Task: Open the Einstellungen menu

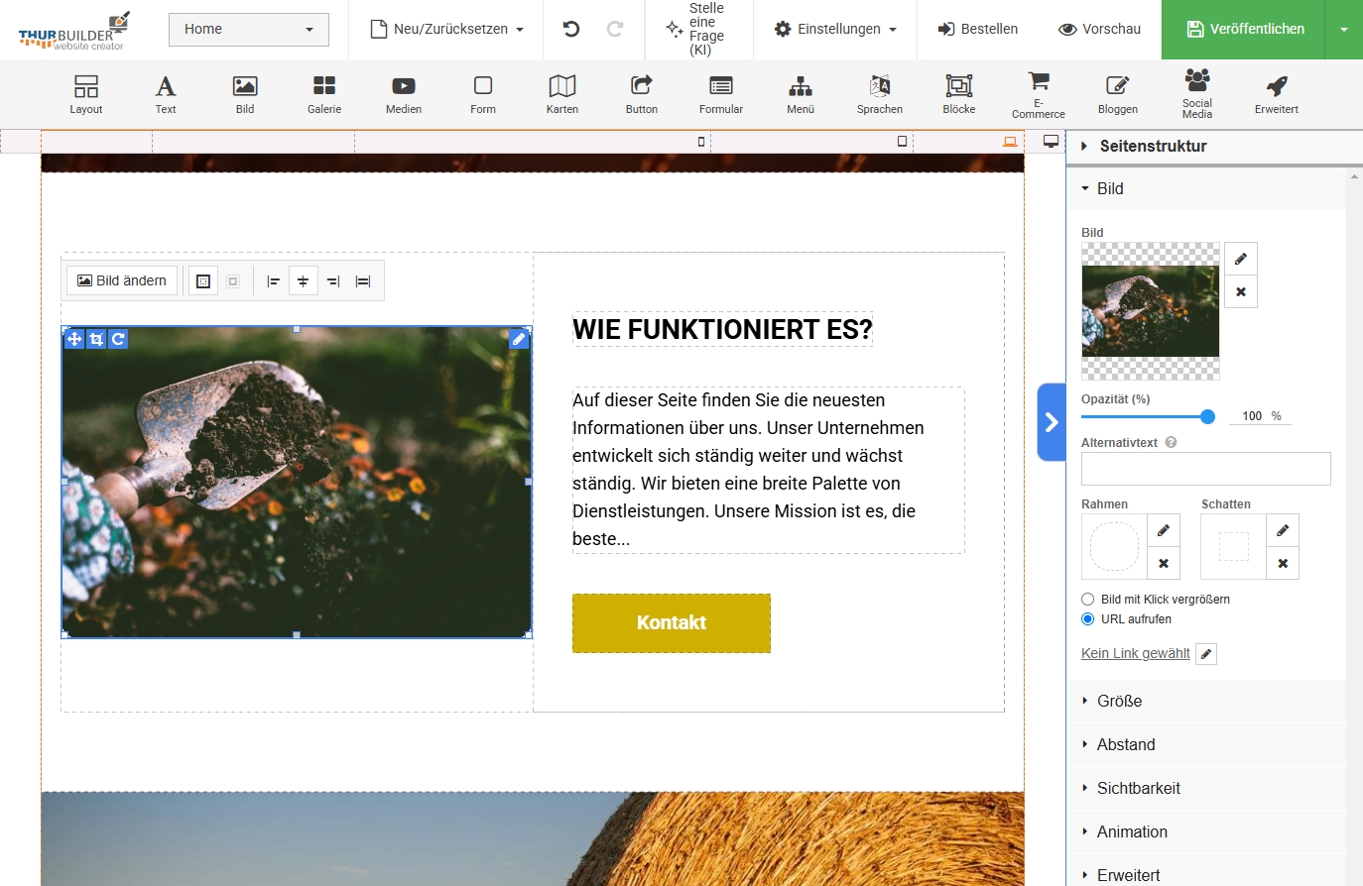Action: pyautogui.click(x=835, y=30)
